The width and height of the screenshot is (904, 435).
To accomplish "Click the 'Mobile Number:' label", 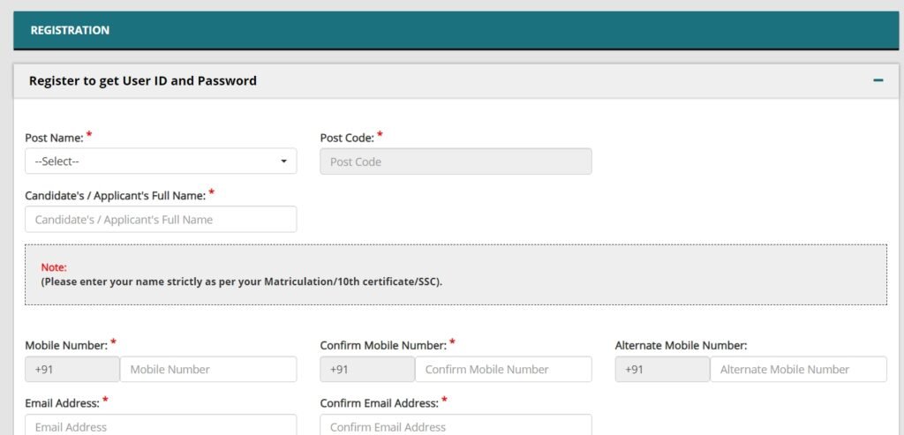I will coord(66,346).
